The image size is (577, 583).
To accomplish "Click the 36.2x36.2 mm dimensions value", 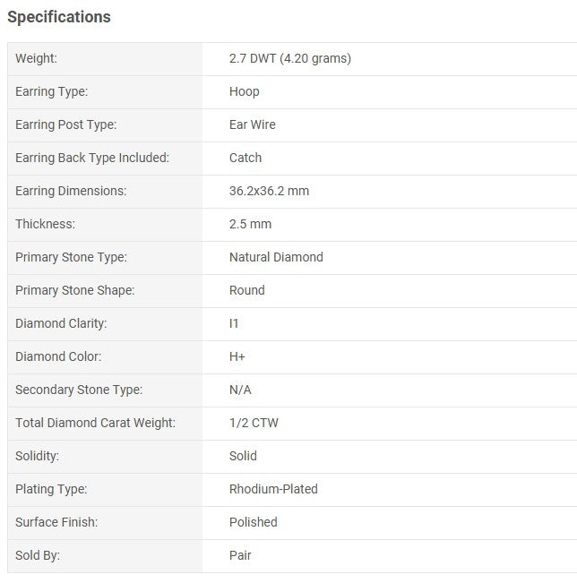I will (x=269, y=191).
